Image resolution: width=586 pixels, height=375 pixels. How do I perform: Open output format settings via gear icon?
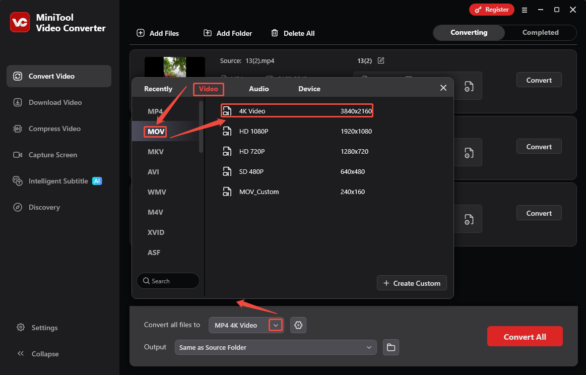point(298,325)
